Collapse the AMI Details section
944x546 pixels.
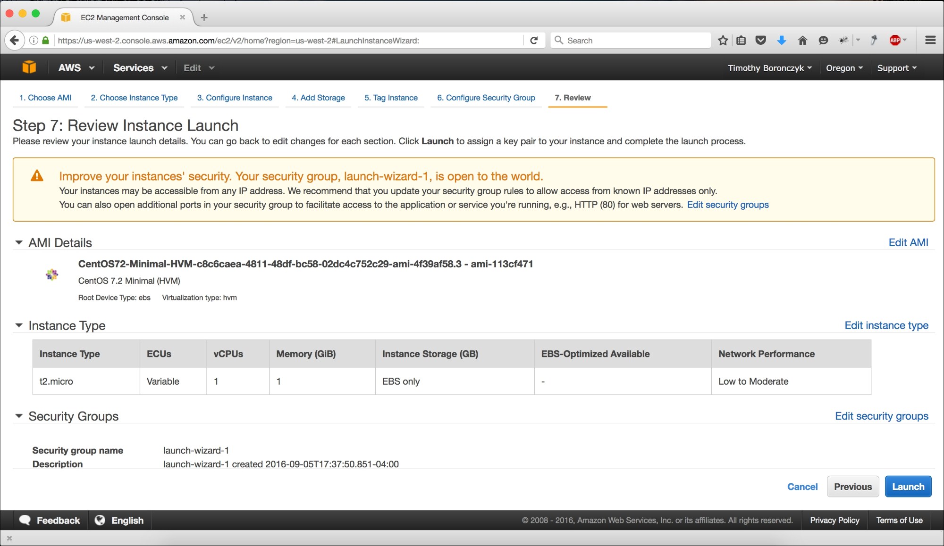click(x=18, y=242)
